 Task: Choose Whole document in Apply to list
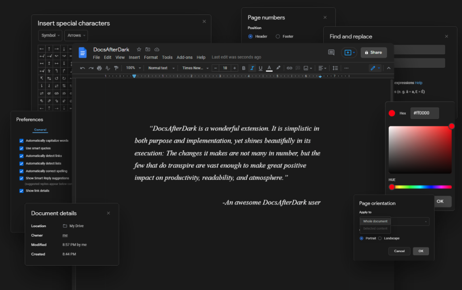375,221
